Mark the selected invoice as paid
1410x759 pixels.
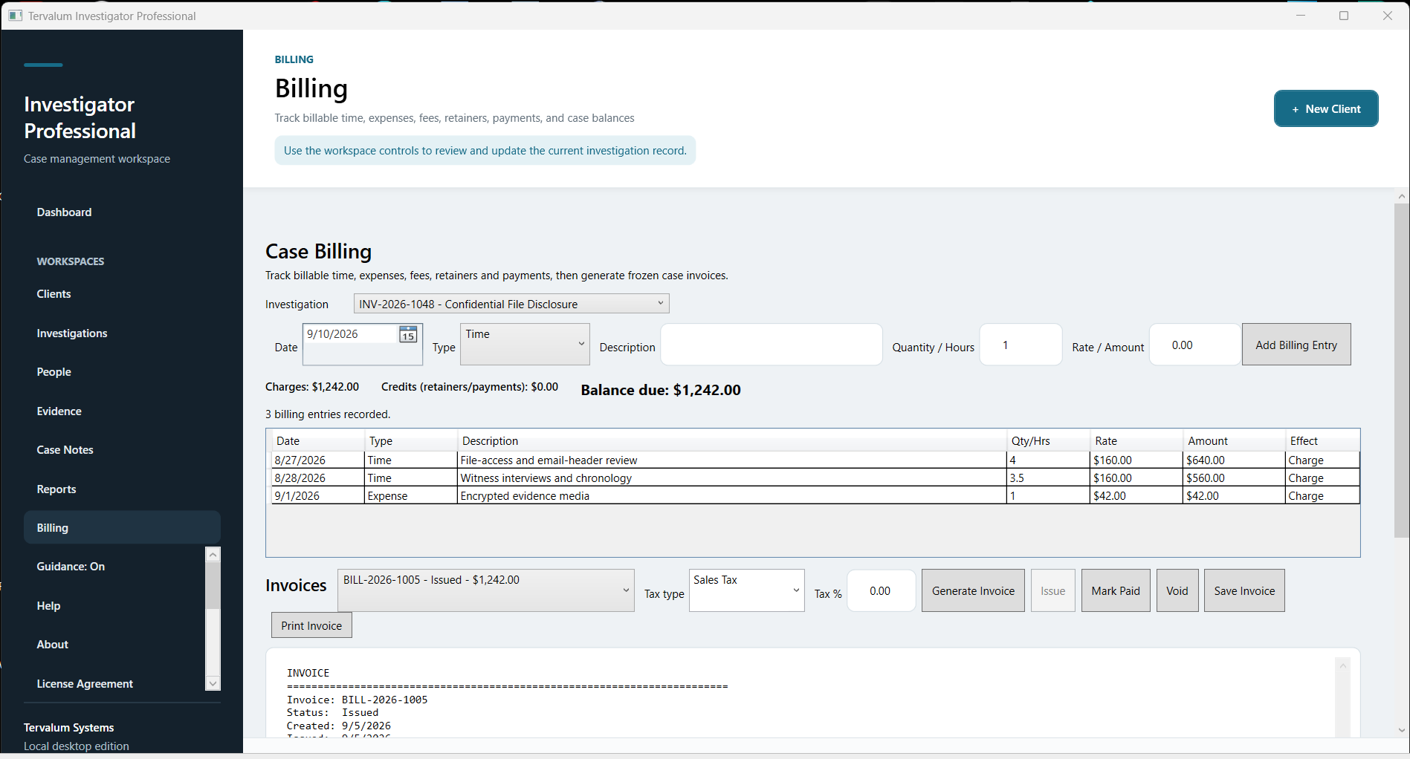click(x=1116, y=591)
